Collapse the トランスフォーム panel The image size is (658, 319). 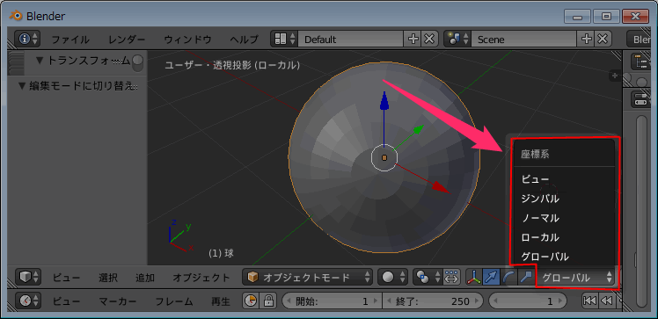(x=40, y=61)
